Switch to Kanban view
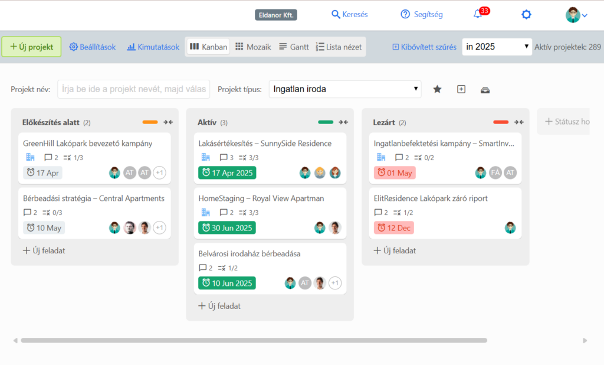Screen dimensions: 604x365 click(208, 47)
